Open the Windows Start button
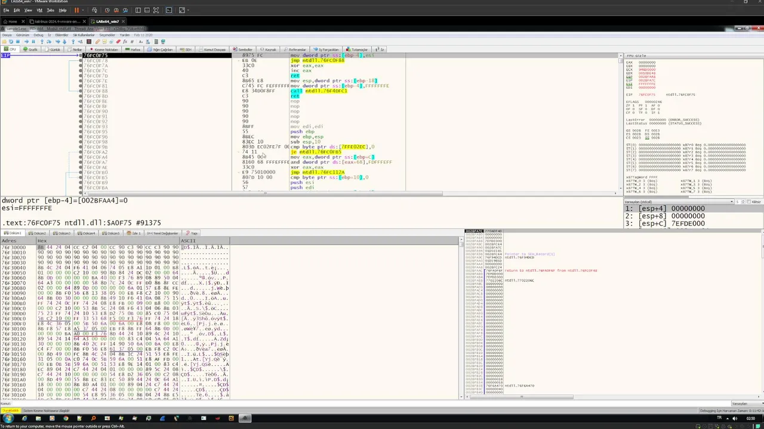This screenshot has height=429, width=764. coord(8,418)
